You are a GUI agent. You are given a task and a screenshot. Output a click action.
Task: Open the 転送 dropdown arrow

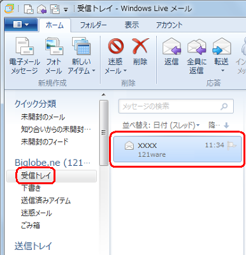tap(222, 70)
